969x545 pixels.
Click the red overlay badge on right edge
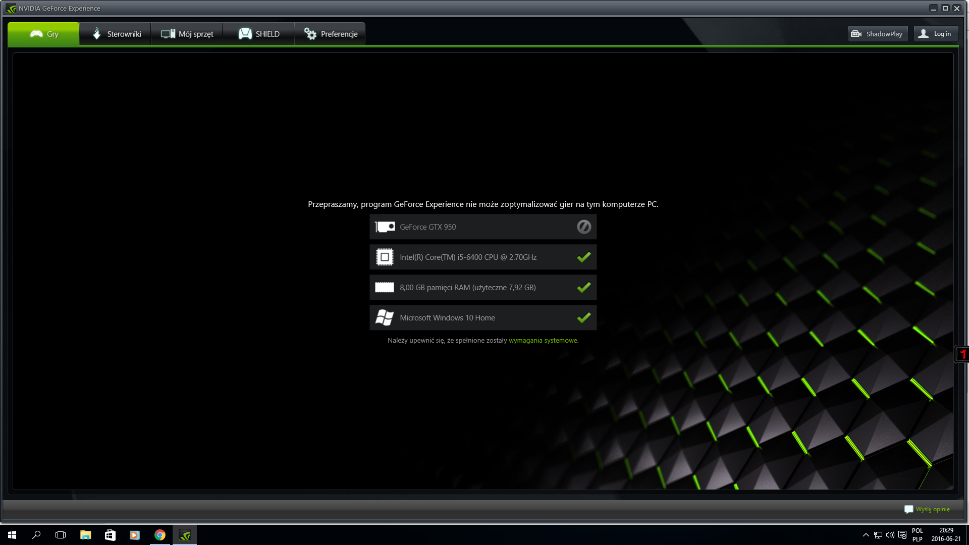point(962,354)
